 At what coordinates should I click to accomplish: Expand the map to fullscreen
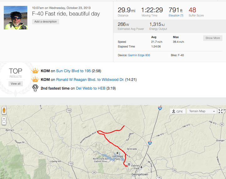(221, 111)
